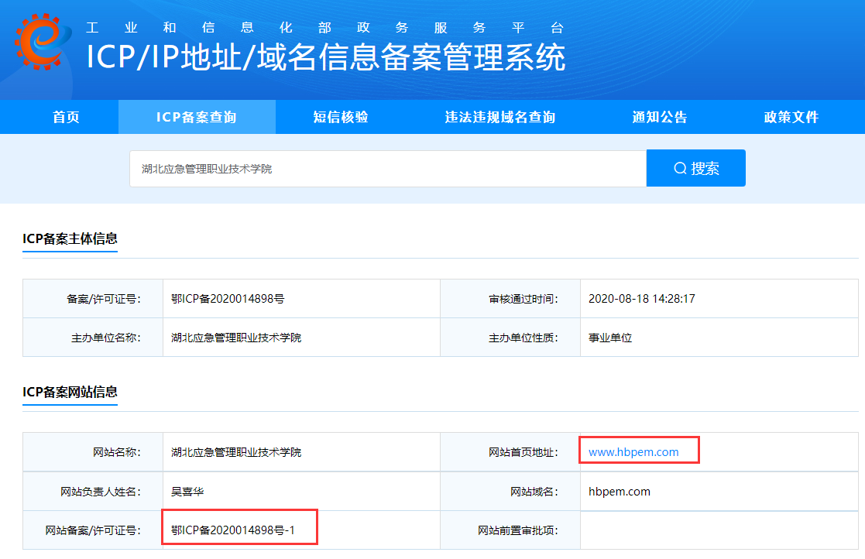Screen dimensions: 865x559
Task: Click the 网站首页地址 label
Action: 523,452
